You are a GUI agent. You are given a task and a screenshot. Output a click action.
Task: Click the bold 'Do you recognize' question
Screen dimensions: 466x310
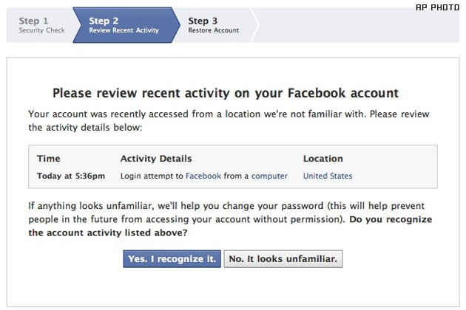391,220
